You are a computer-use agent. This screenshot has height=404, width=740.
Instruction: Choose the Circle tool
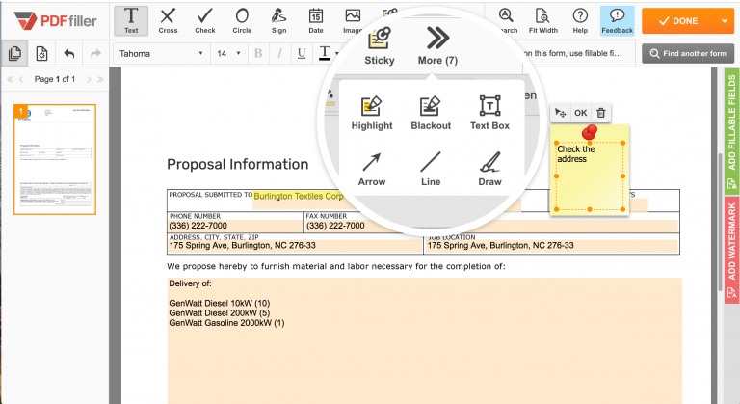coord(242,21)
